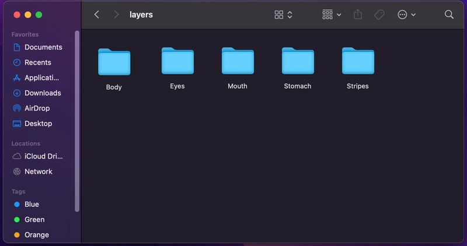The width and height of the screenshot is (467, 246).
Task: Expand the action menu chevron
Action: [413, 15]
